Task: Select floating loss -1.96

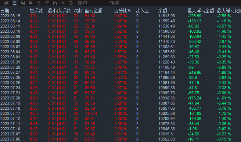Action: click(x=192, y=129)
